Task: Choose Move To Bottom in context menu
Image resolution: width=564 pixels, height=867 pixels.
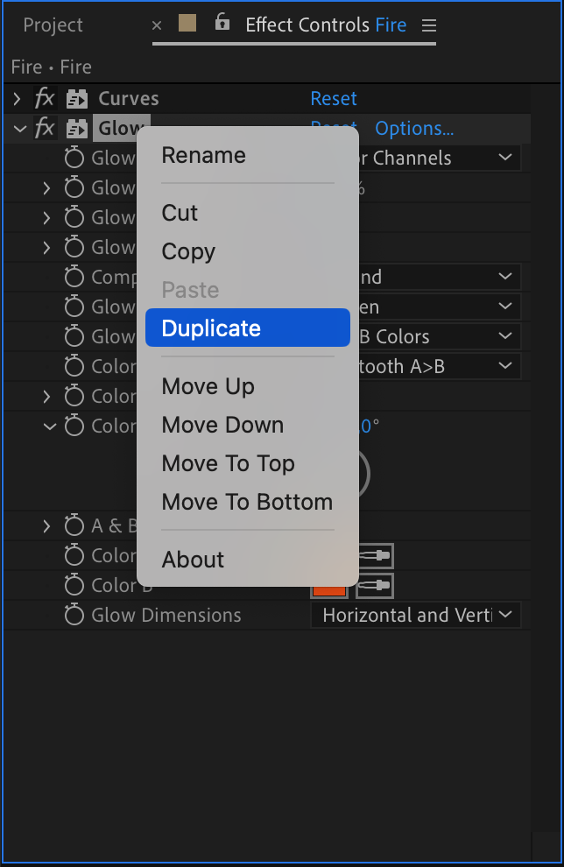Action: click(x=247, y=502)
